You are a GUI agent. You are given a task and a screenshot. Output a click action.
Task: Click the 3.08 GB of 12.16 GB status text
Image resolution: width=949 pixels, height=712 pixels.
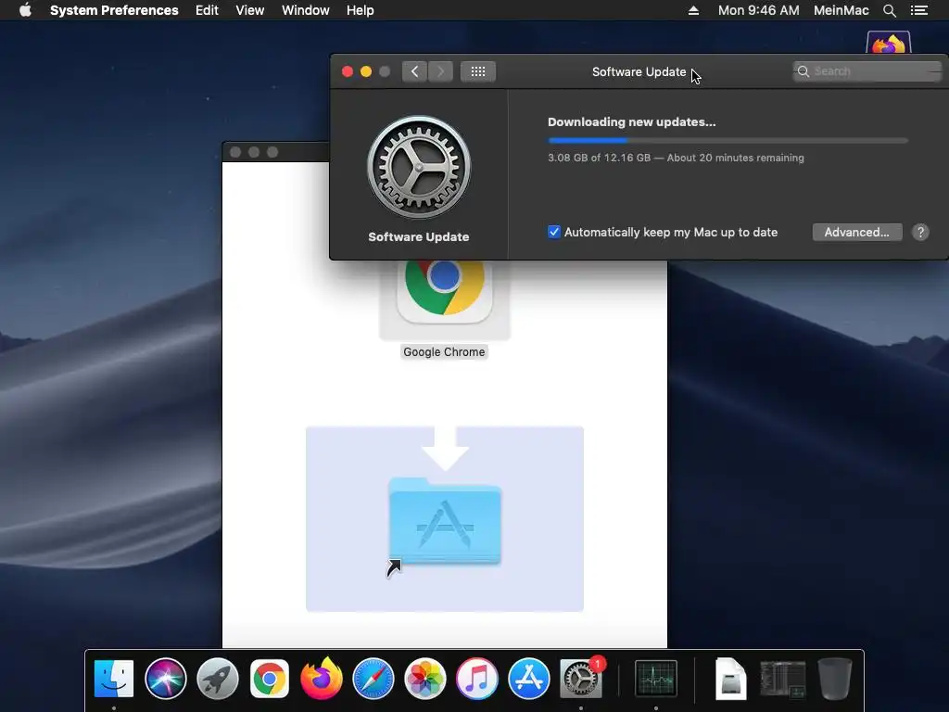click(676, 158)
